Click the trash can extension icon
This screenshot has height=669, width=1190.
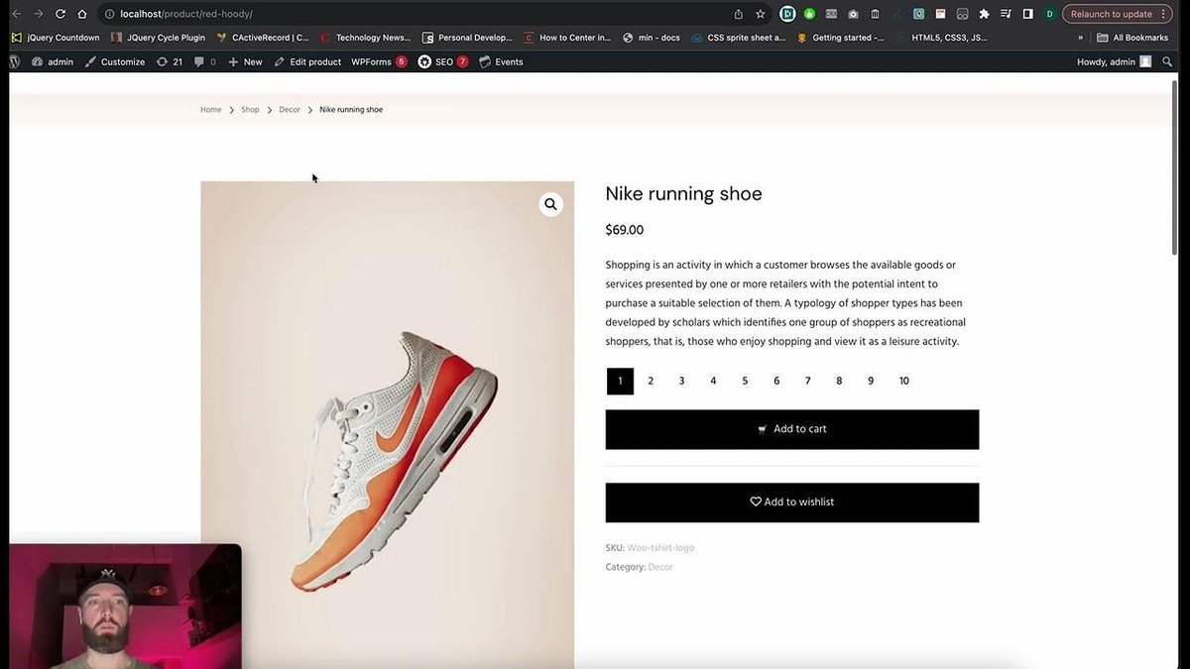pos(875,14)
